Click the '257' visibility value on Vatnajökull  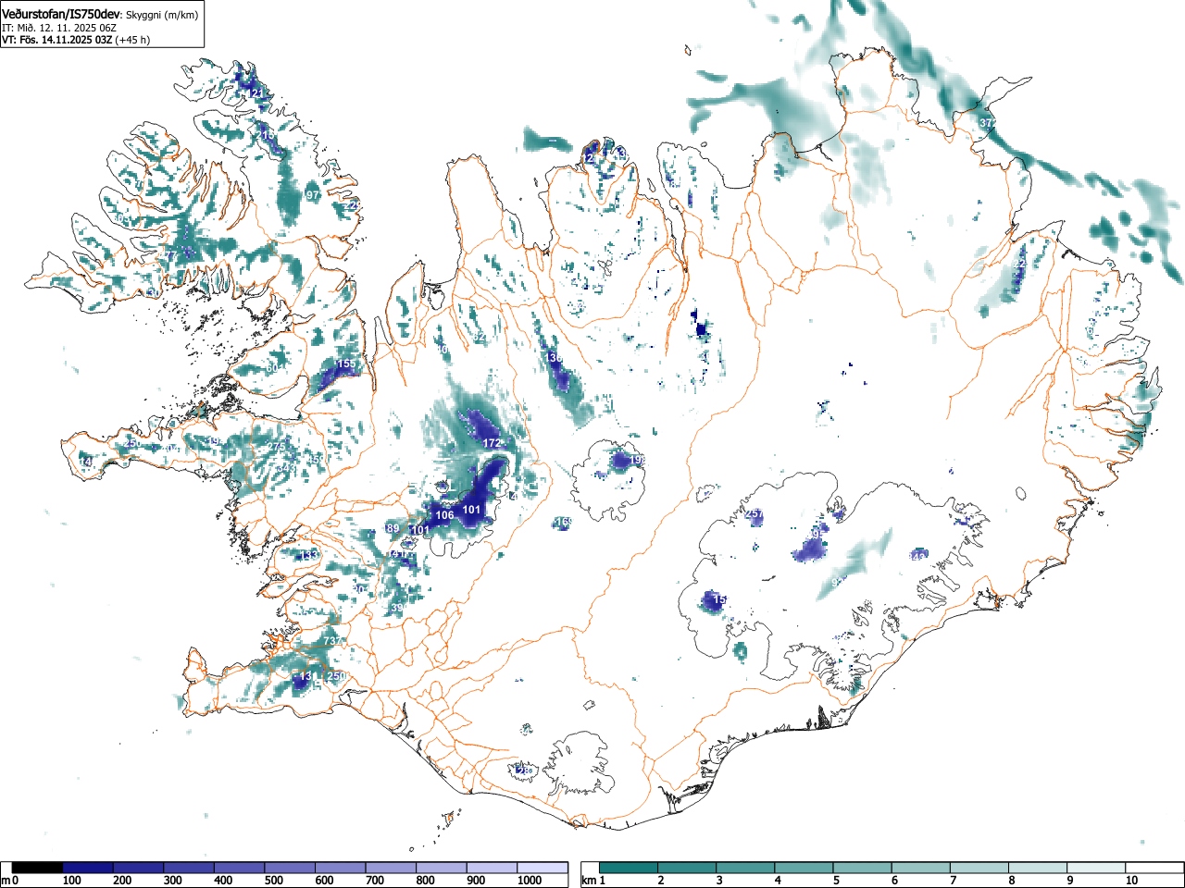754,514
